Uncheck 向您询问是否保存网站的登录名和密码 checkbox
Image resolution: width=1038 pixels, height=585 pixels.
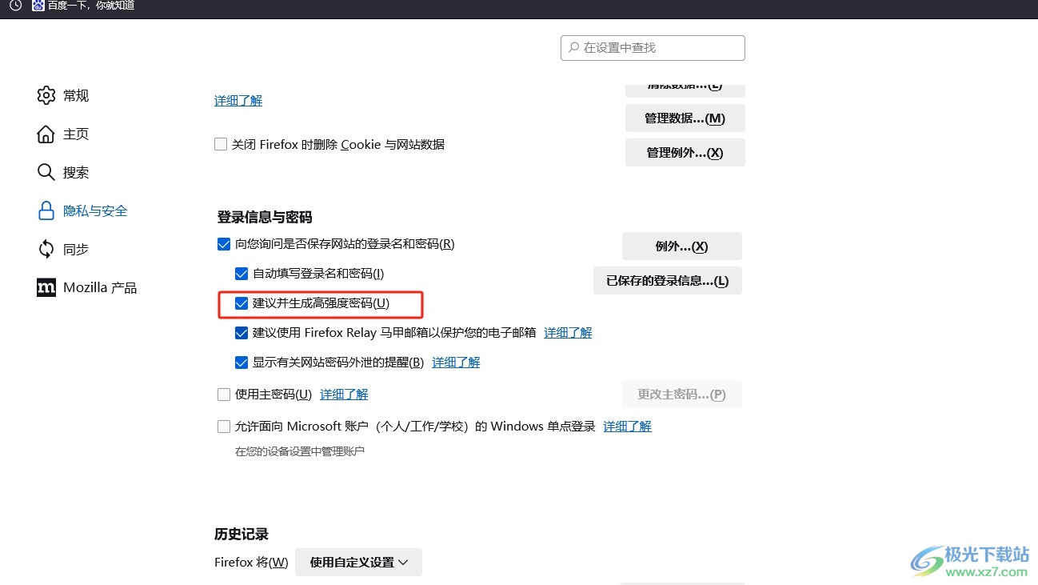coord(224,244)
